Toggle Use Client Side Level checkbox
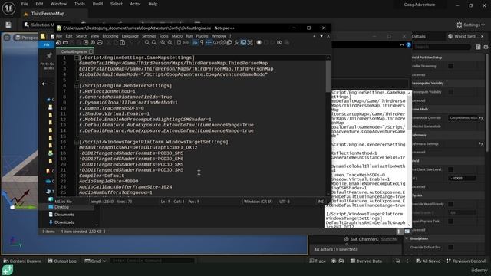Image resolution: width=491 pixels, height=276 pixels. (450, 169)
